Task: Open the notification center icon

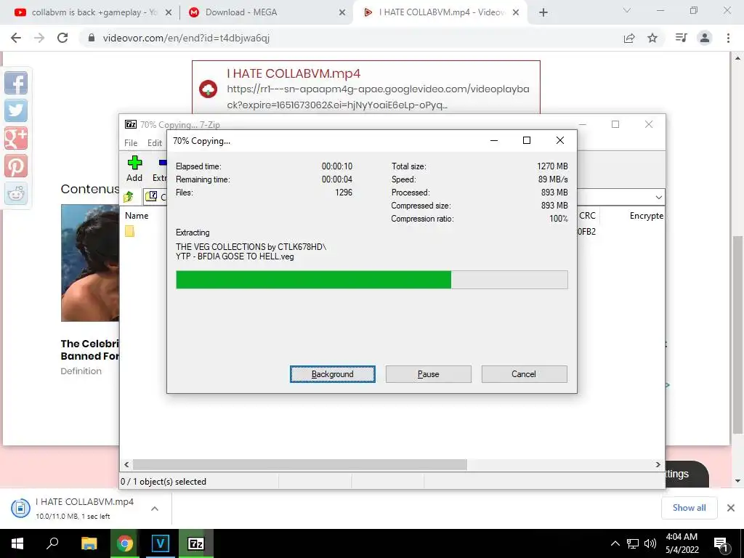Action: tap(721, 544)
